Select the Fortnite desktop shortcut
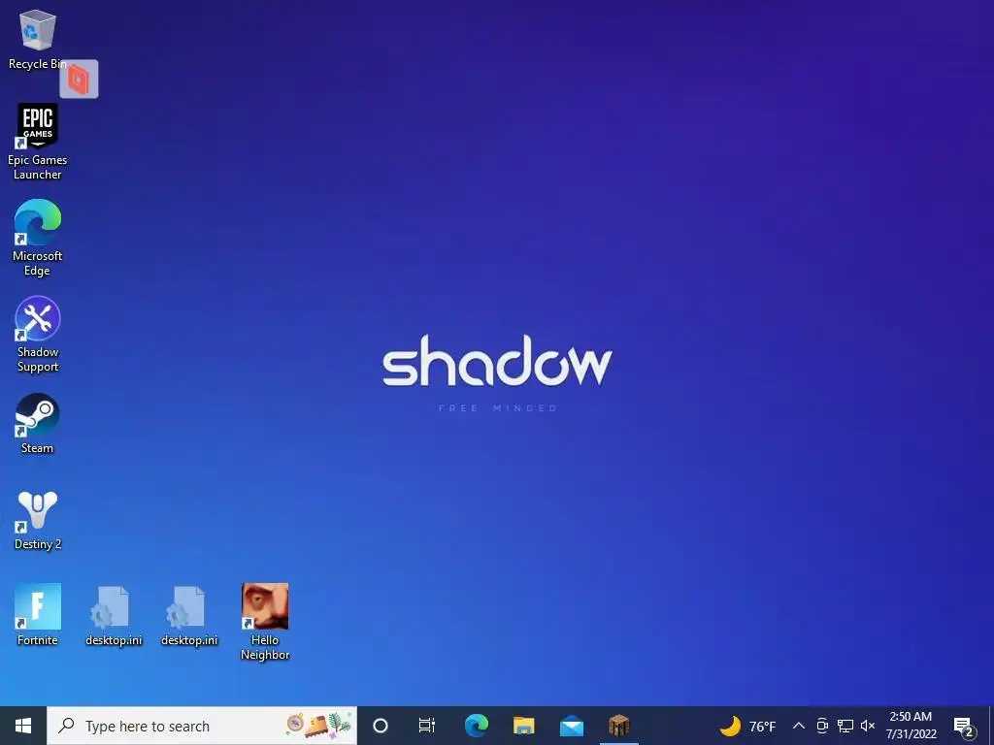The height and width of the screenshot is (745, 994). (x=38, y=614)
